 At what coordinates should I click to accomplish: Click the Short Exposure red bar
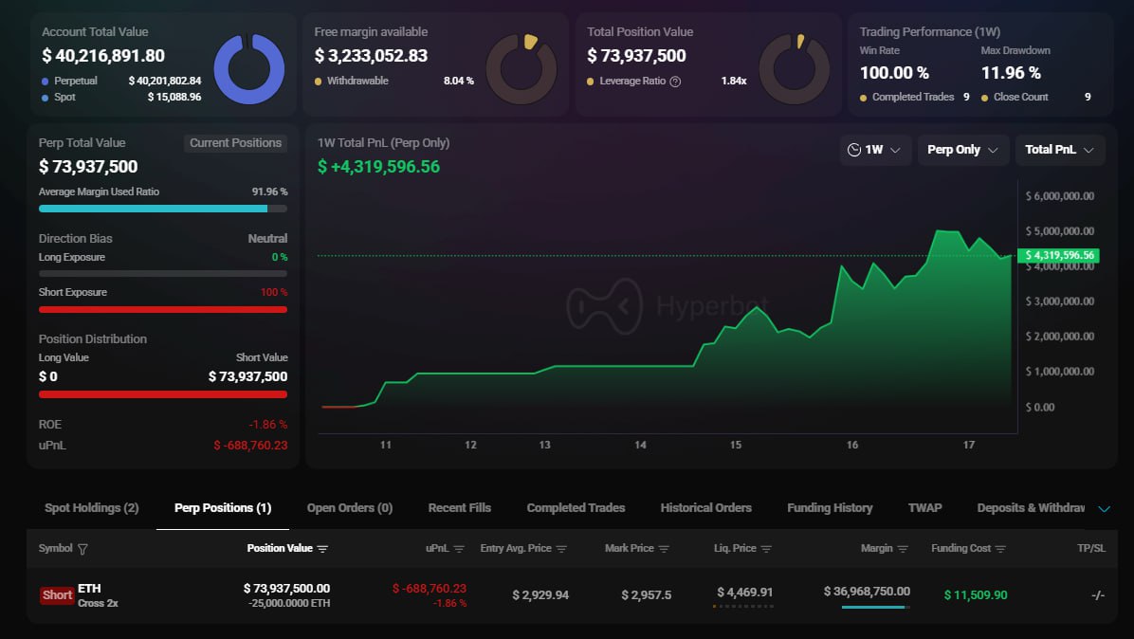(x=163, y=309)
